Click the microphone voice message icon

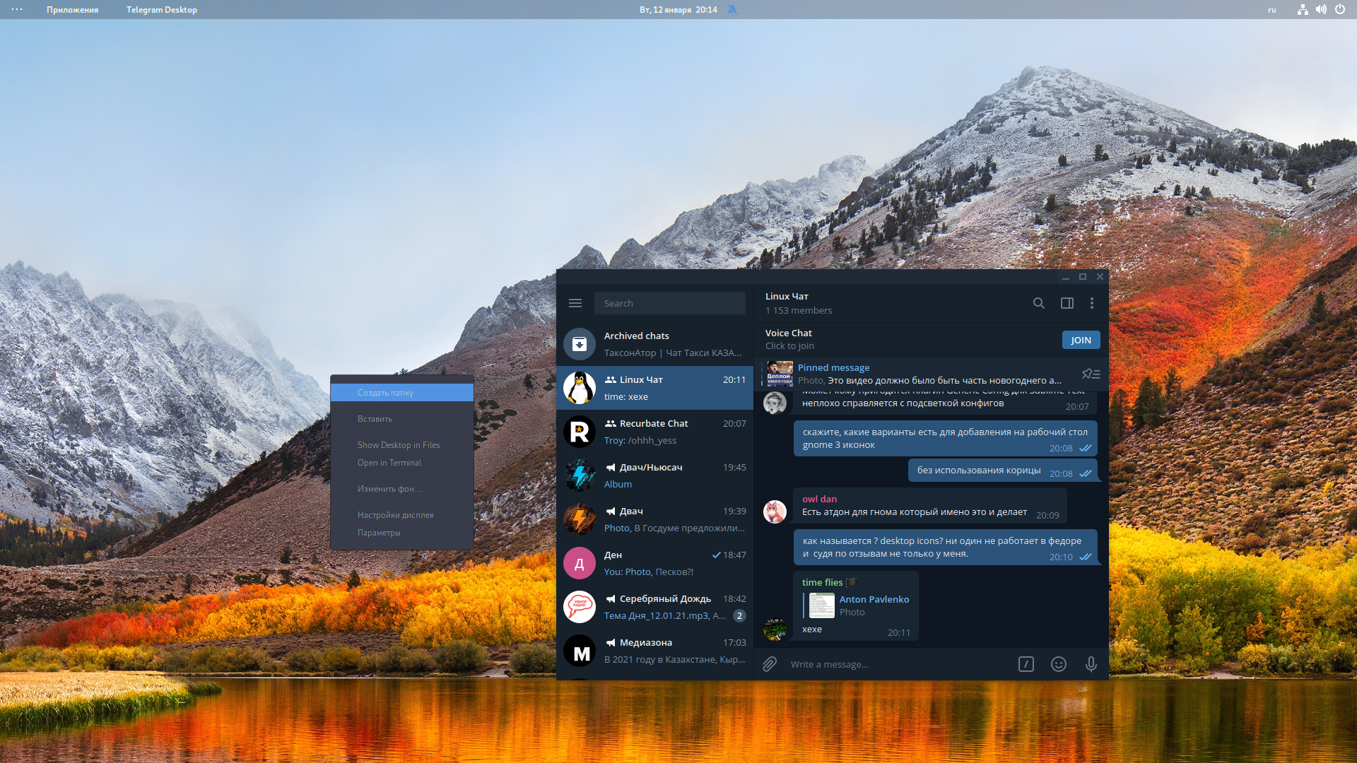pos(1091,664)
